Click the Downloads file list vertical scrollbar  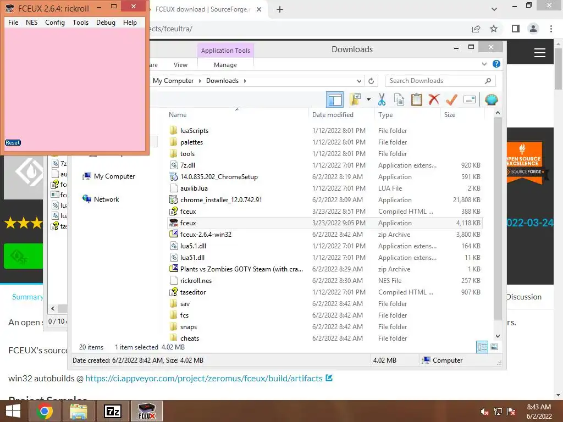(497, 219)
